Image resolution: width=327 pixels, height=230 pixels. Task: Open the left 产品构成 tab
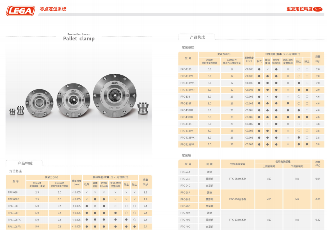point(25,163)
